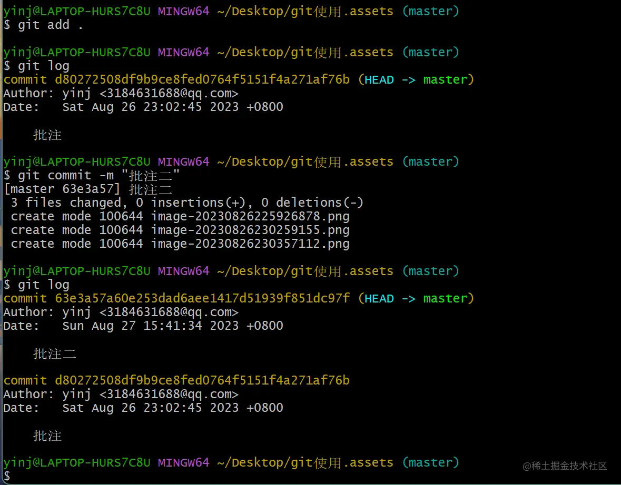Screen dimensions: 621x485
Task: Click the git log command below the create mode lines
Action: click(44, 285)
